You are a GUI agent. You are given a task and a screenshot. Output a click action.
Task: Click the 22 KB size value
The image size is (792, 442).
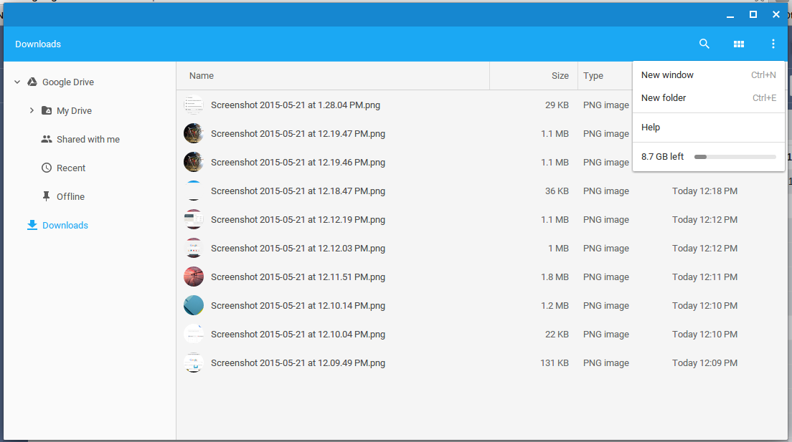[x=557, y=335]
